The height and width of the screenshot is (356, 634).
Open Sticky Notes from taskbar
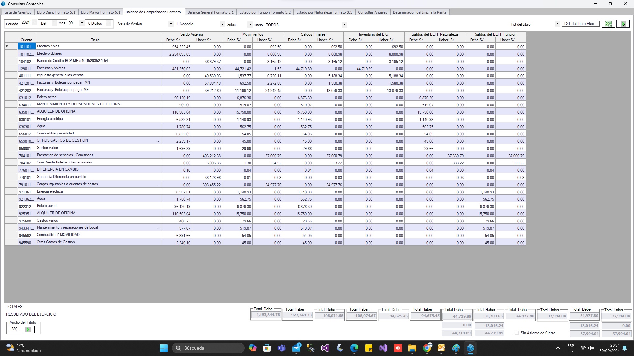pyautogui.click(x=369, y=348)
